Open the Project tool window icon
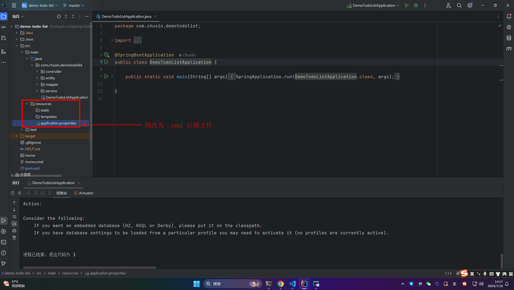The width and height of the screenshot is (514, 290). point(3,16)
